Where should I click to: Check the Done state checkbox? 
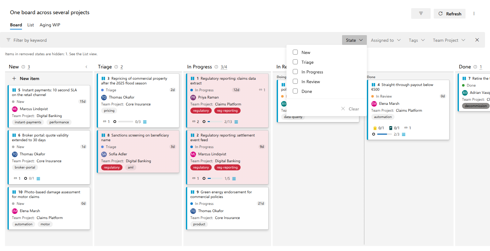(x=295, y=91)
